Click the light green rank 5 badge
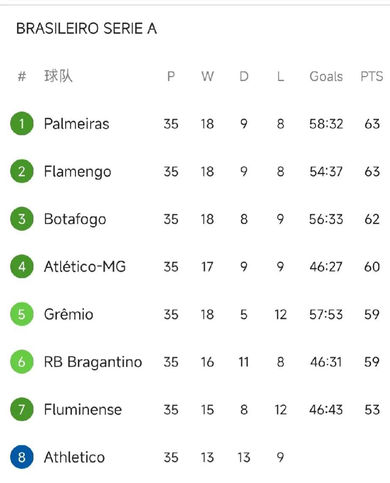Viewport: 390px width, 483px height. pos(22,314)
